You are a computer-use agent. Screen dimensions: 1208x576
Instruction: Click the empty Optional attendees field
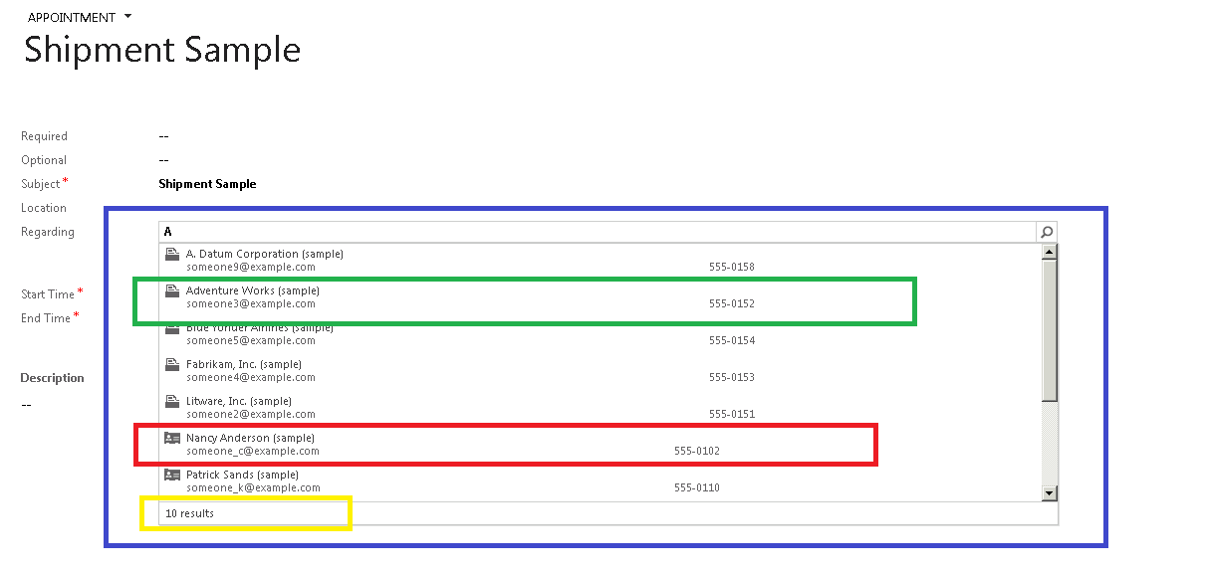tap(164, 160)
